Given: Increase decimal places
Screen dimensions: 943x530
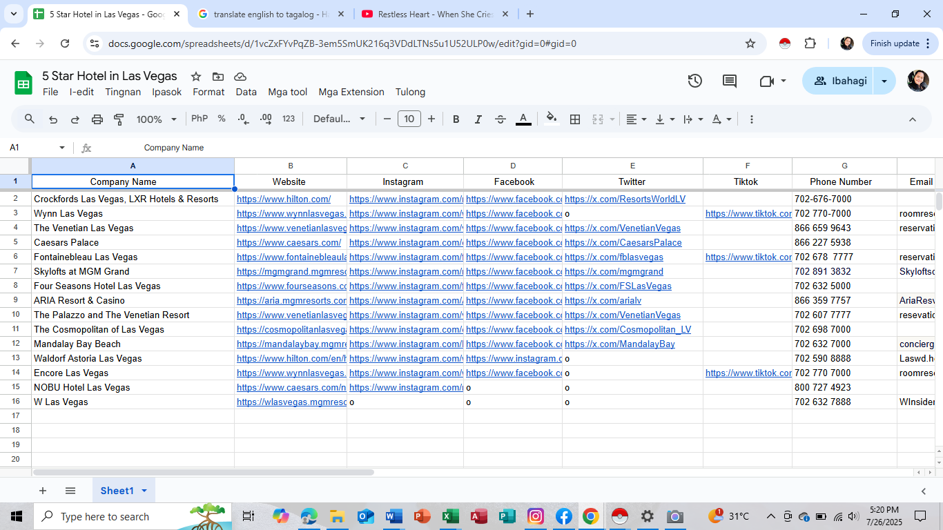Looking at the screenshot, I should (266, 119).
